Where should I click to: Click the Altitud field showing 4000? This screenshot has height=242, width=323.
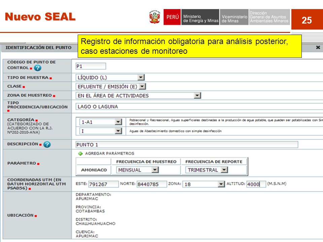pos(256,184)
